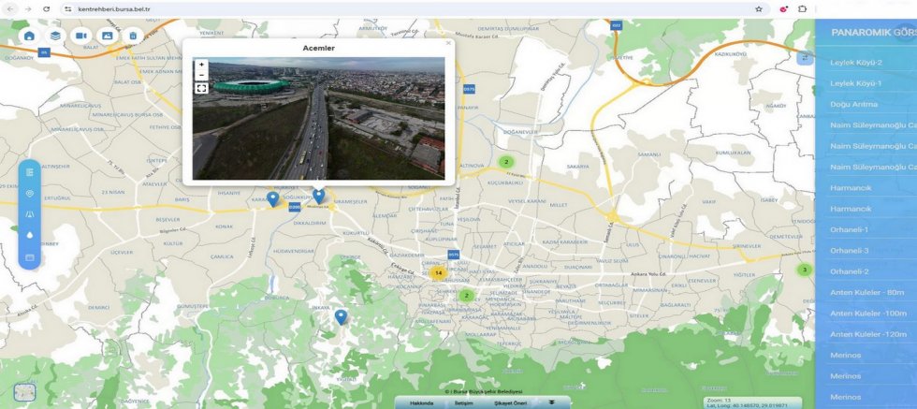Close the Acemler popup
The height and width of the screenshot is (409, 917).
[x=448, y=43]
